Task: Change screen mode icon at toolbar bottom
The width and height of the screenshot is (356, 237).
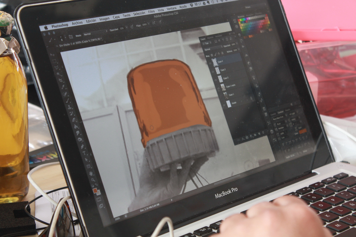Action: click(101, 206)
